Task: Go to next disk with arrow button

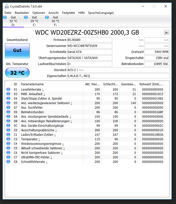Action: 166,33
